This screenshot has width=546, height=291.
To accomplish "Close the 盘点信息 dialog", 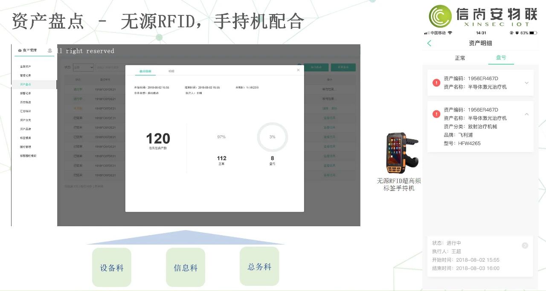I will [x=298, y=70].
